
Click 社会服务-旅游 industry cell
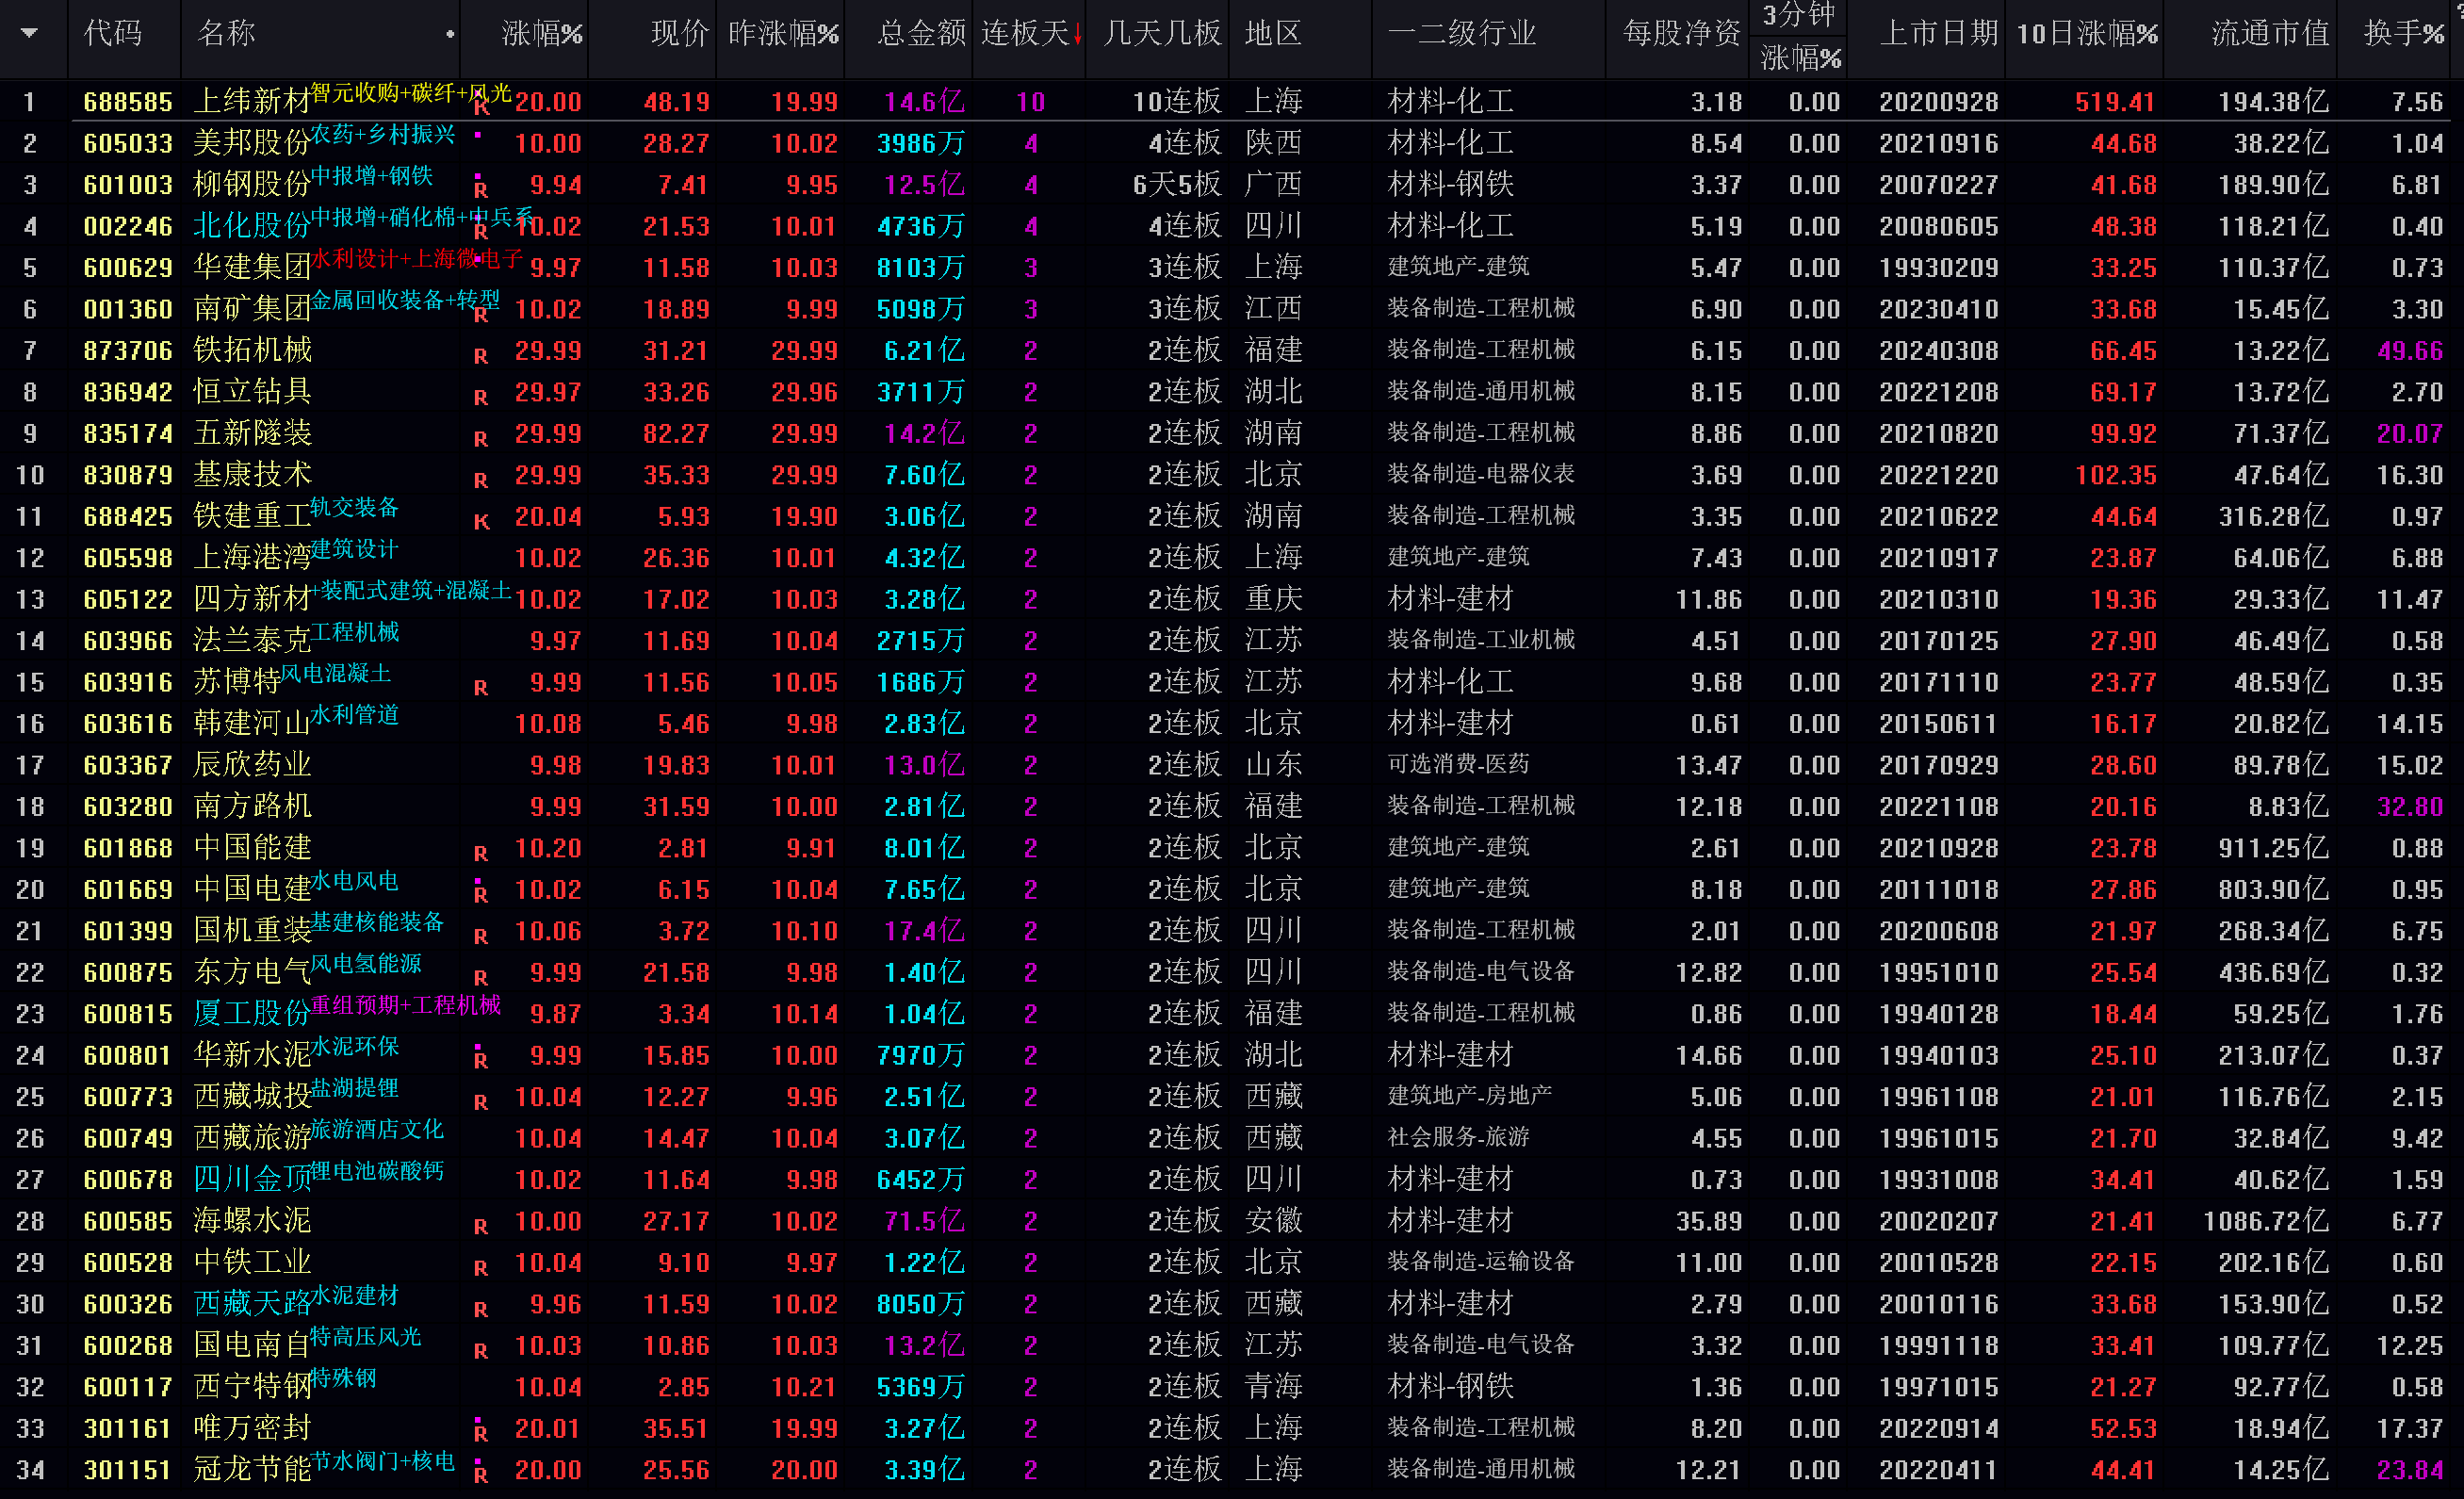click(1458, 1138)
